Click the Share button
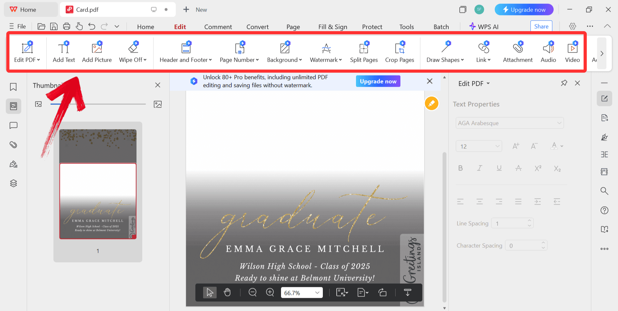The image size is (618, 311). [541, 26]
